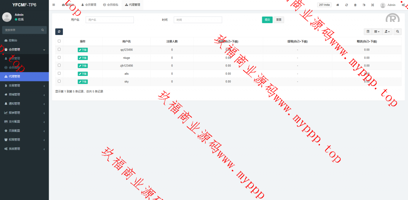Open 系统管理 in the sidebar
This screenshot has width=408, height=200.
(x=24, y=149)
